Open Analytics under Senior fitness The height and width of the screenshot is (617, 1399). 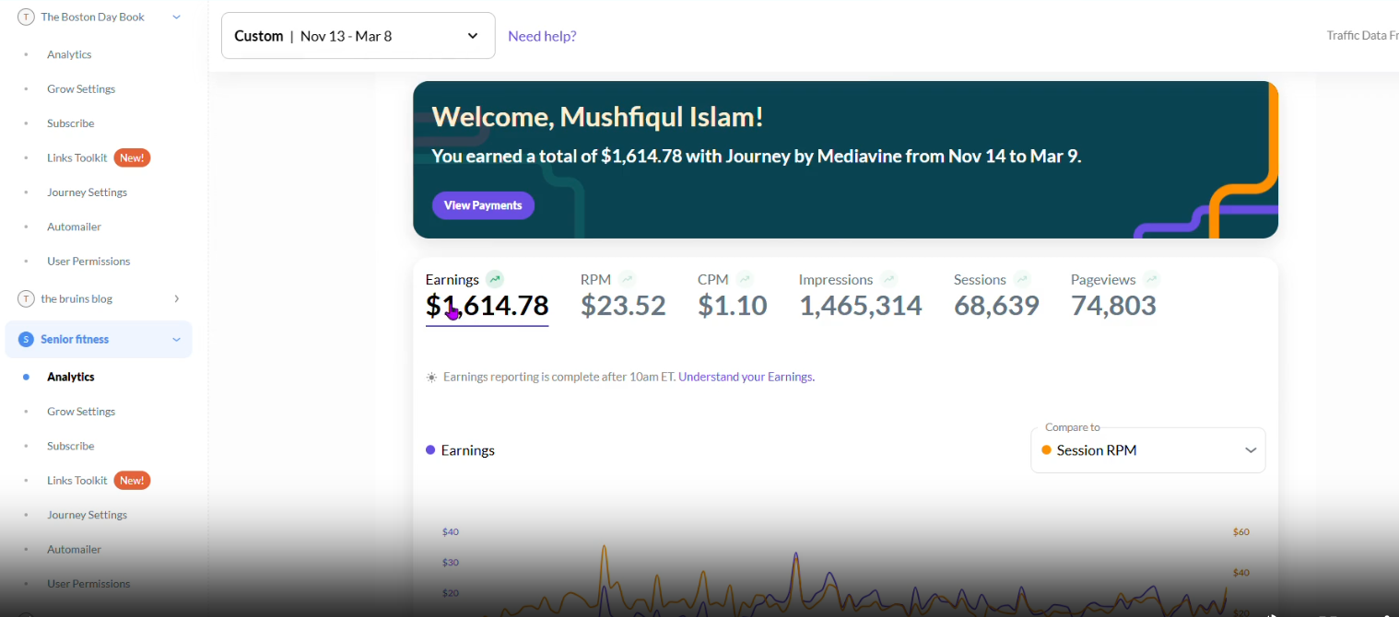click(x=71, y=377)
